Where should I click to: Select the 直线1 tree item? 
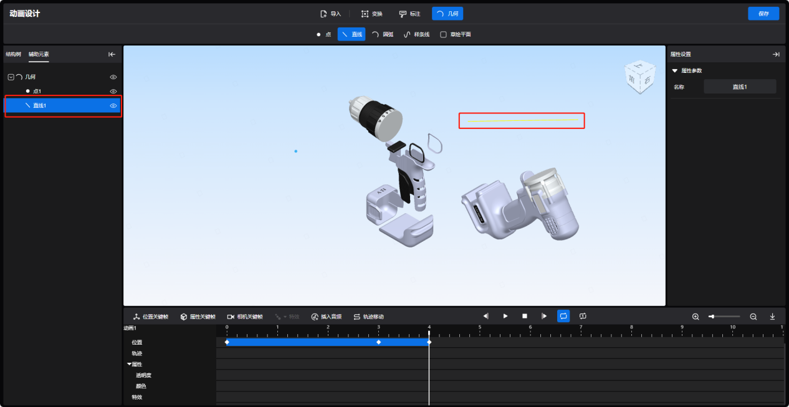click(x=62, y=106)
